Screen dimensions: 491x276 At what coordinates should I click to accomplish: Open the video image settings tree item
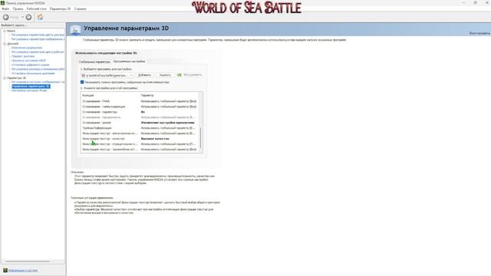click(x=38, y=39)
